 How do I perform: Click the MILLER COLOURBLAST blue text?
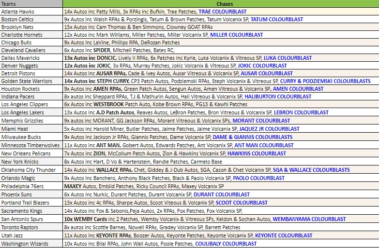click(236, 35)
